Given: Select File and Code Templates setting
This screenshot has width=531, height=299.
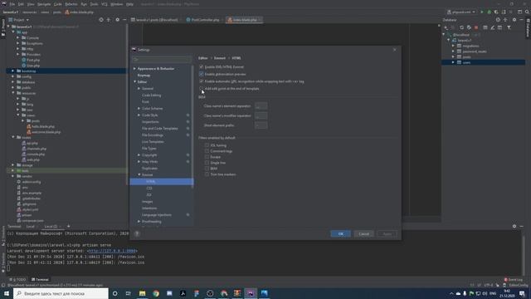Looking at the screenshot, I should [x=160, y=129].
